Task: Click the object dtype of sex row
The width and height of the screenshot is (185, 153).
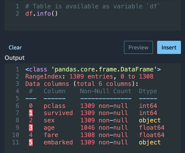Action: (150, 120)
